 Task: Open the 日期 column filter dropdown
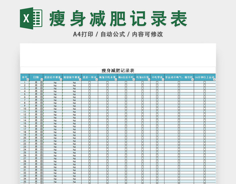tap(42, 79)
